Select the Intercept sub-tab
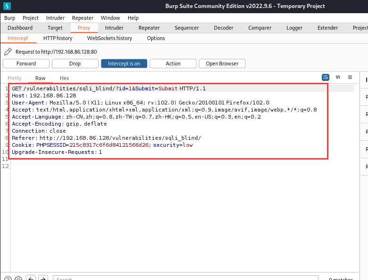The height and width of the screenshot is (280, 368). 18,38
